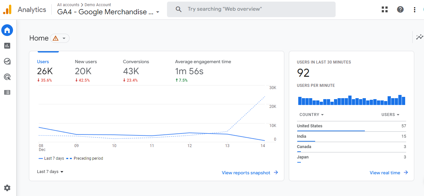Image resolution: width=424 pixels, height=196 pixels.
Task: Click USERS IN LAST 30 MINUTES heading
Action: [324, 62]
